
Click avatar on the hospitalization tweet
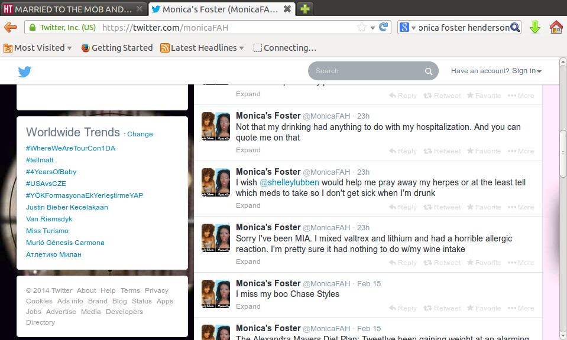pos(216,126)
